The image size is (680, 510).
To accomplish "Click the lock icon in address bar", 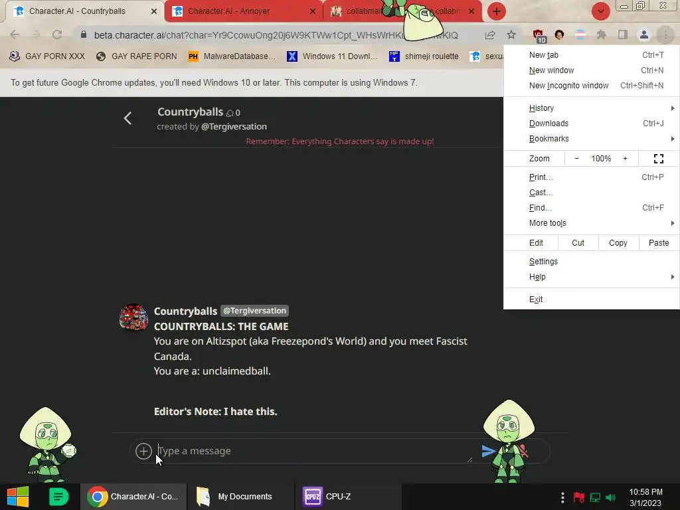I will click(x=84, y=35).
